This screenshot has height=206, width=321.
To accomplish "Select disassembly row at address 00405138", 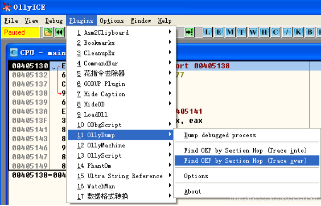I will click(30, 93).
